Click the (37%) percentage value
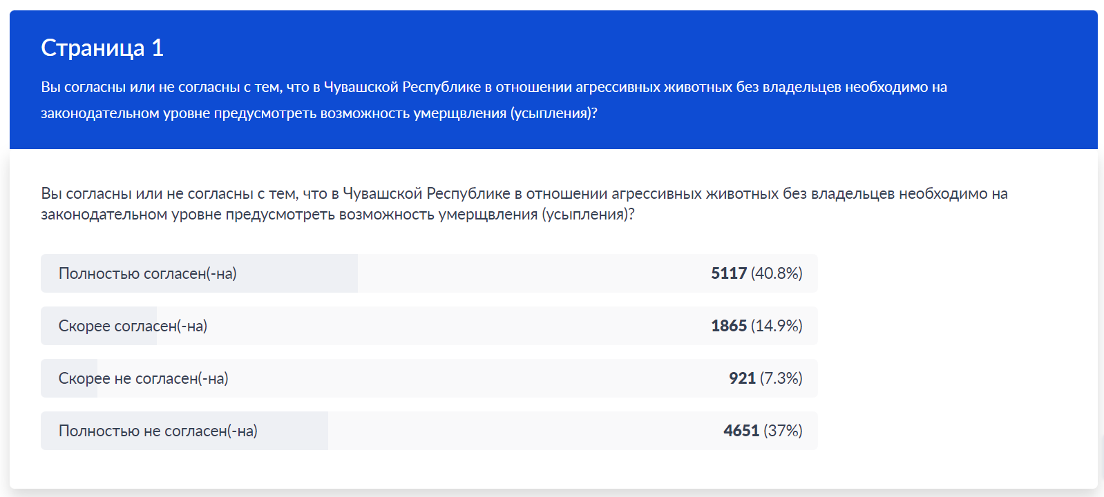Screen dimensions: 1104x497 pyautogui.click(x=783, y=431)
